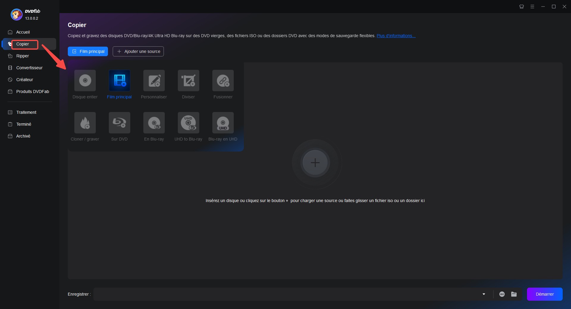Select the UHD to Blu-ray mode icon

coord(189,123)
